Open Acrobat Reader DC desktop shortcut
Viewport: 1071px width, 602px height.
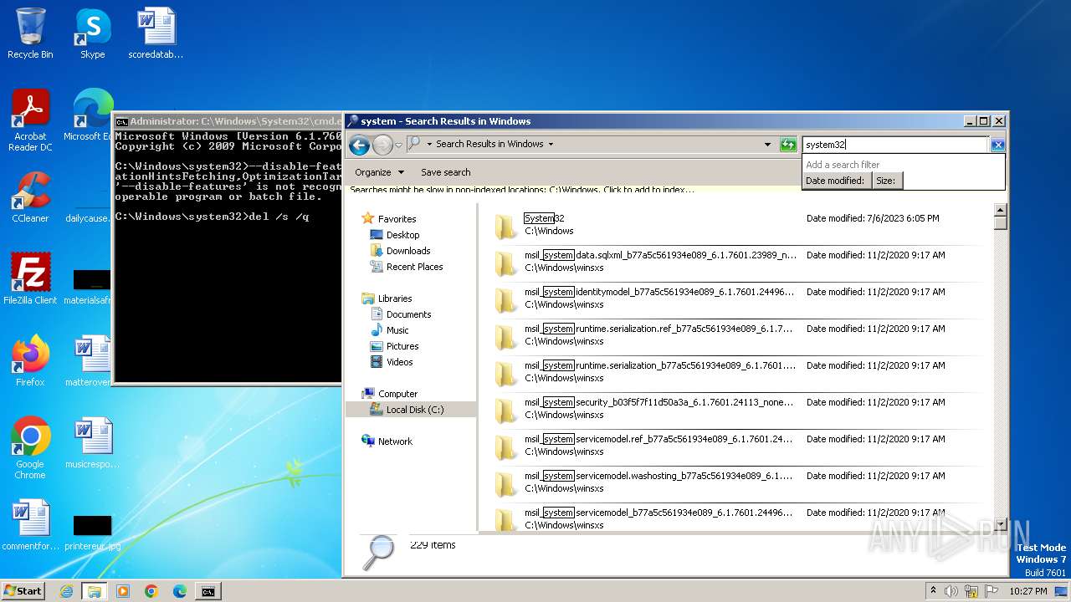(30, 121)
